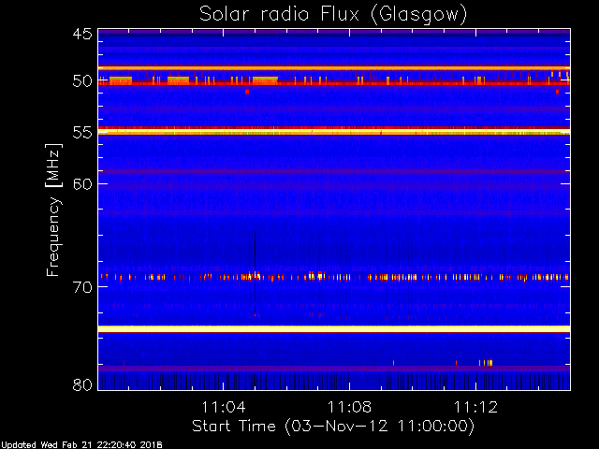Image resolution: width=599 pixels, height=449 pixels.
Task: Click the 'Updated Wed Feb 21 22:20:40 2018' timestamp
Action: click(x=81, y=445)
